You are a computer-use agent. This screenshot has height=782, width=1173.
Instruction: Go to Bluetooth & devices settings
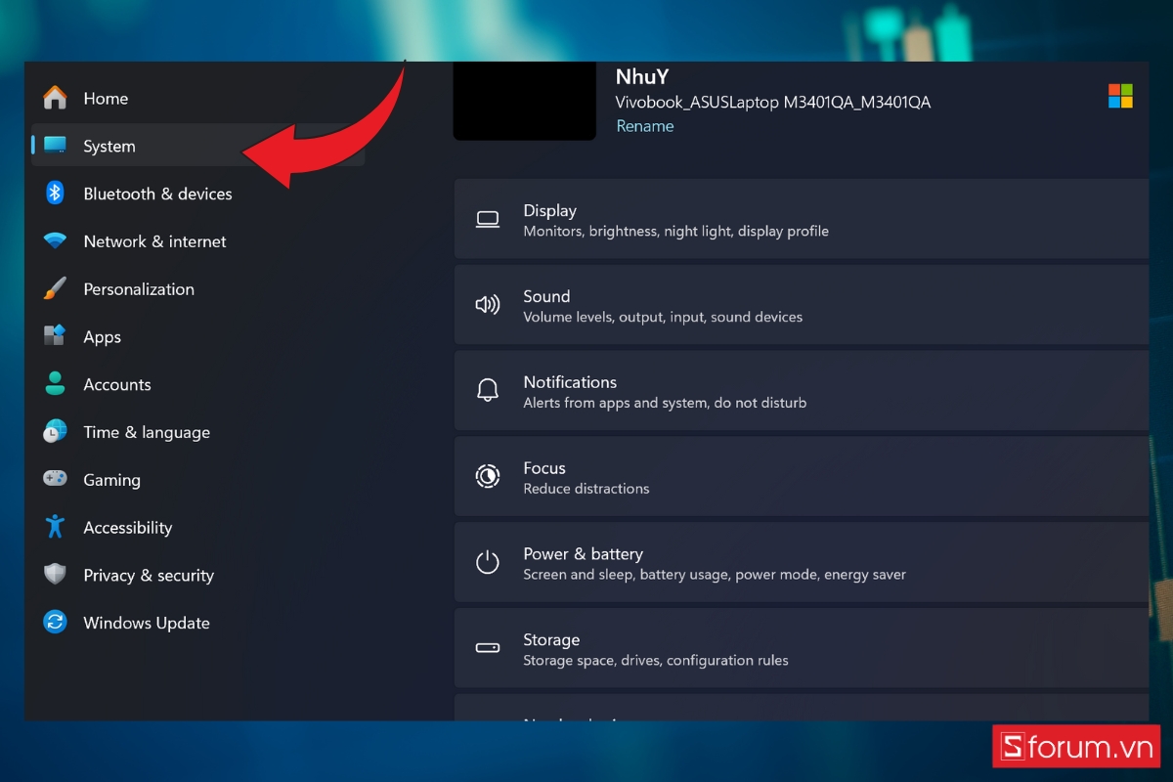click(197, 194)
